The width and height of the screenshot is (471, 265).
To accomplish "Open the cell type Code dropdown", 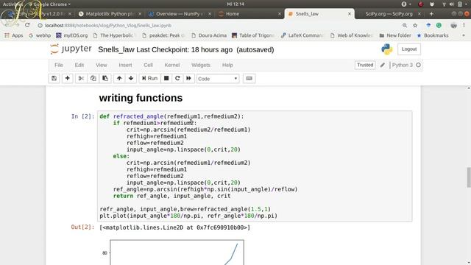I will [218, 79].
